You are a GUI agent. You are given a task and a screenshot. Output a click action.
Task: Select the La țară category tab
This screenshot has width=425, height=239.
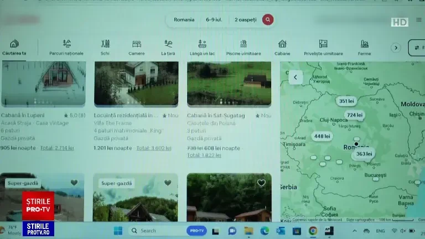[168, 47]
